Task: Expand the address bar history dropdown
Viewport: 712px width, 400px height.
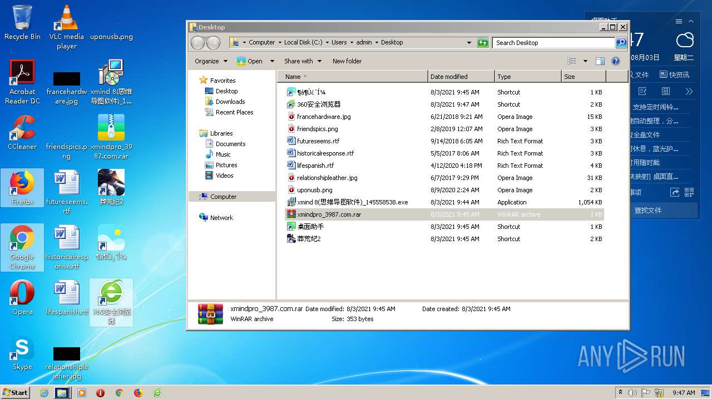Action: click(x=469, y=43)
